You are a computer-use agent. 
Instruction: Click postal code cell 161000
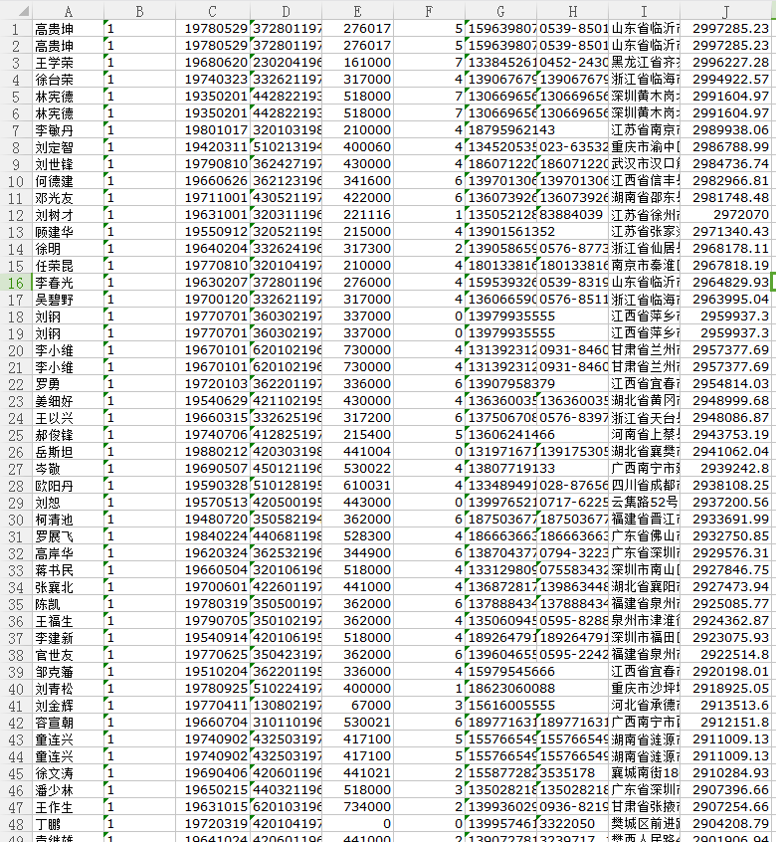click(x=357, y=63)
